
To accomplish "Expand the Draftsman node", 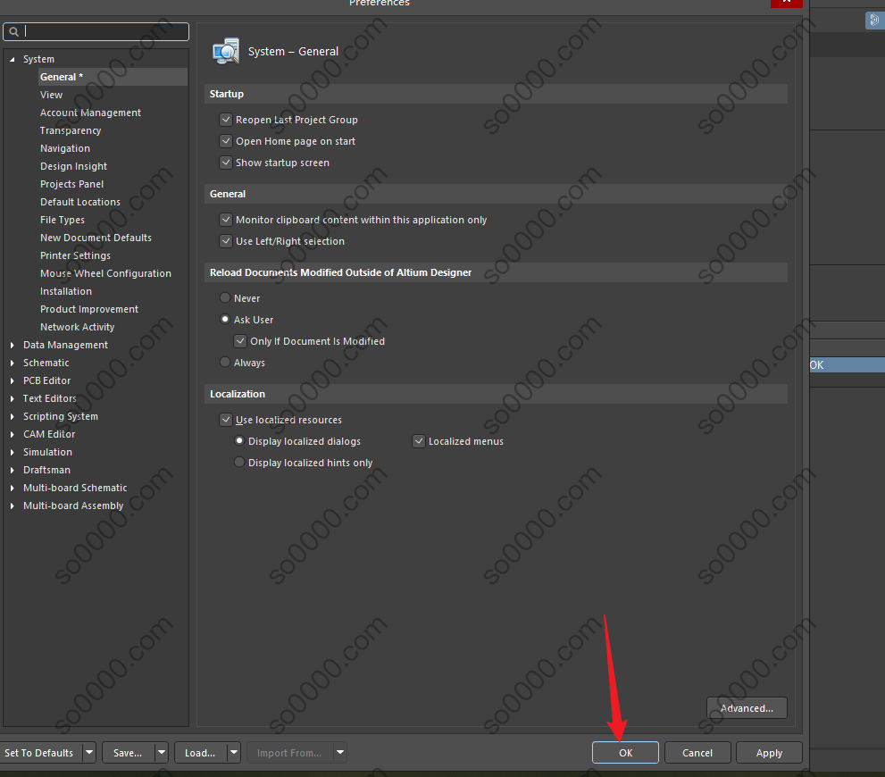I will coord(12,470).
